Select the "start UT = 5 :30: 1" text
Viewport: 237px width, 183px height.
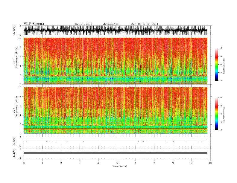point(145,24)
